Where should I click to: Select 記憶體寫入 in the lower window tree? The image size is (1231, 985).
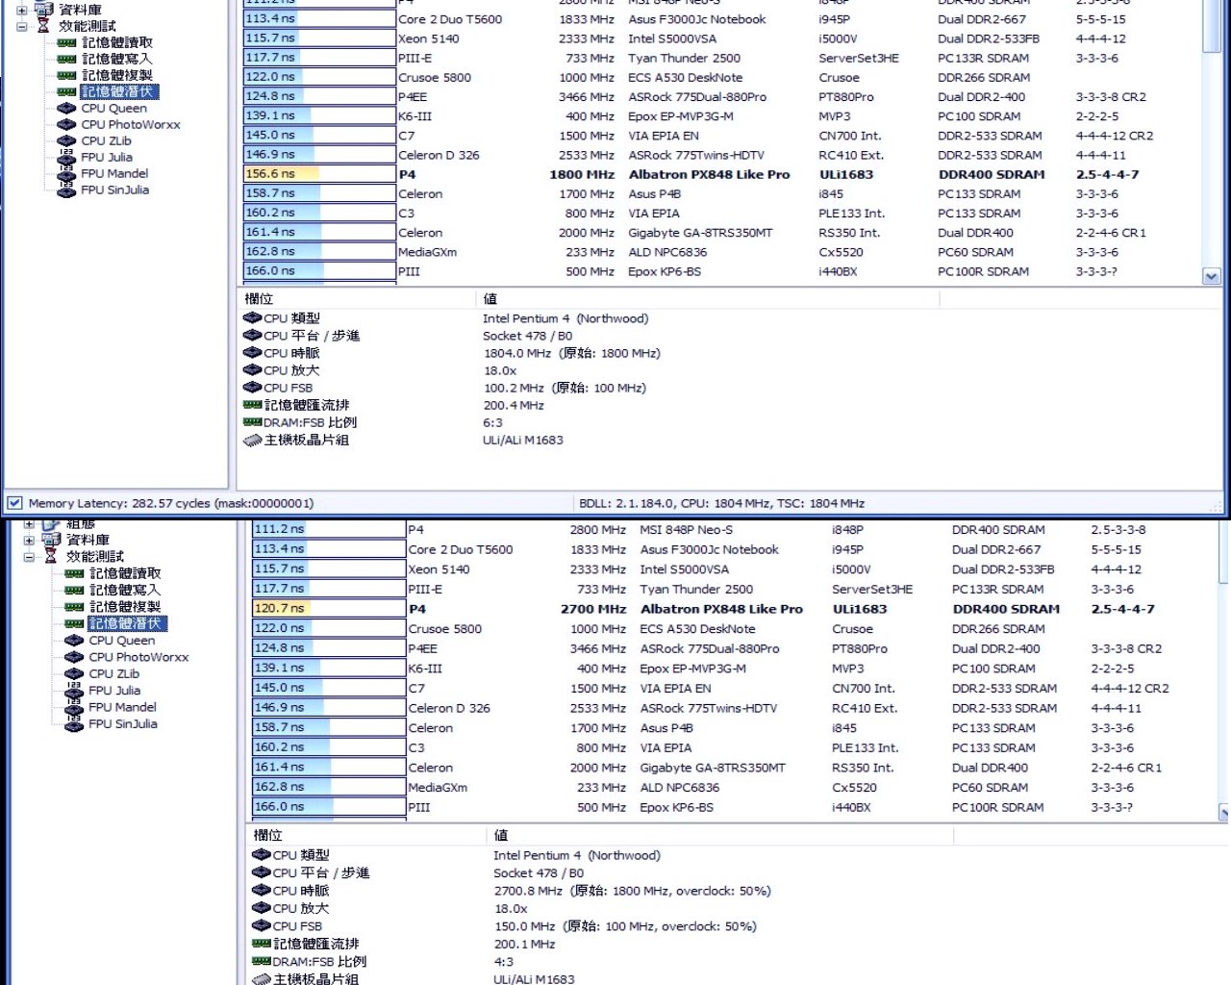point(125,590)
